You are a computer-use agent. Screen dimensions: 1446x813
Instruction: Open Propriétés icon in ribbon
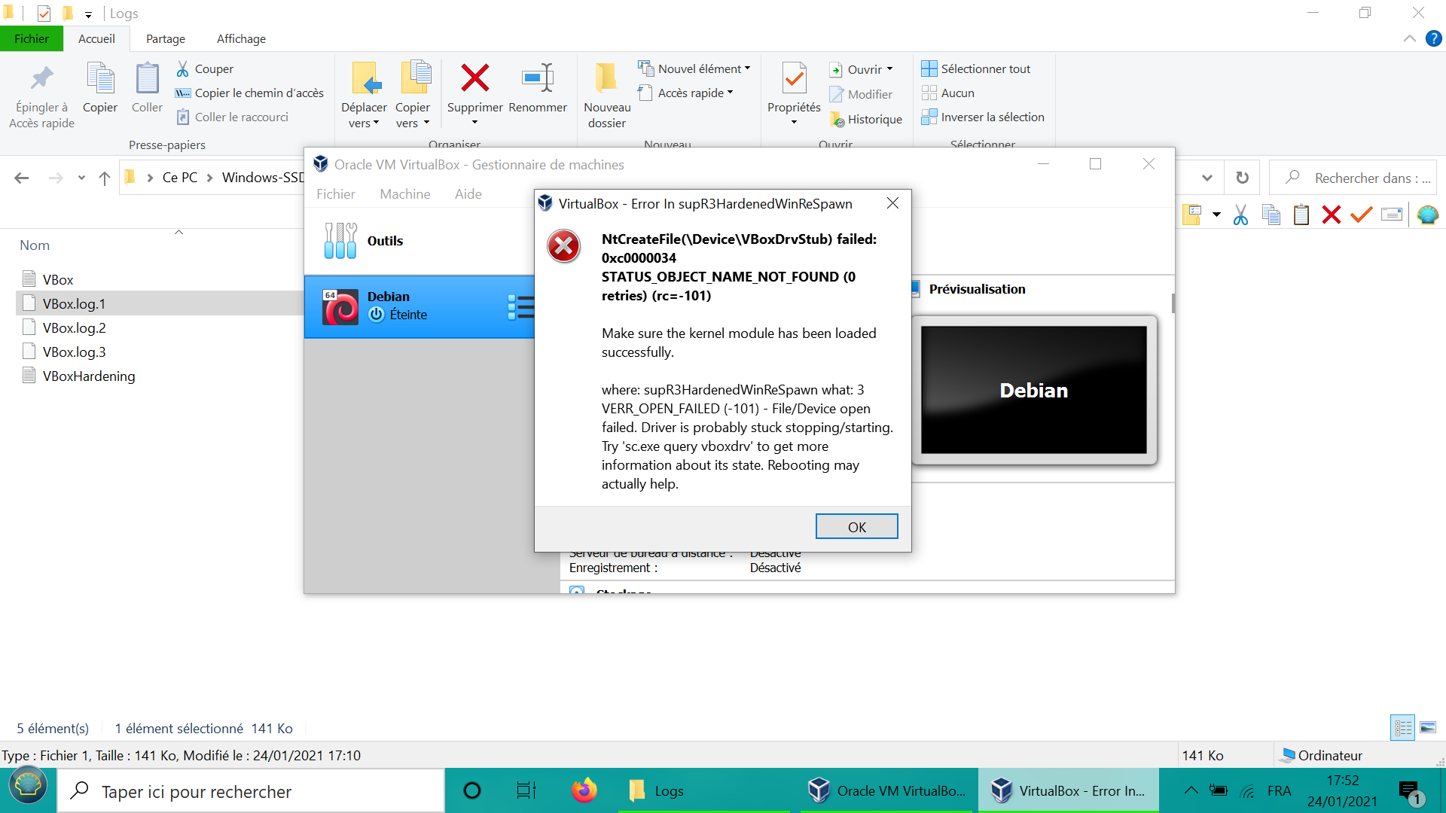tap(794, 78)
